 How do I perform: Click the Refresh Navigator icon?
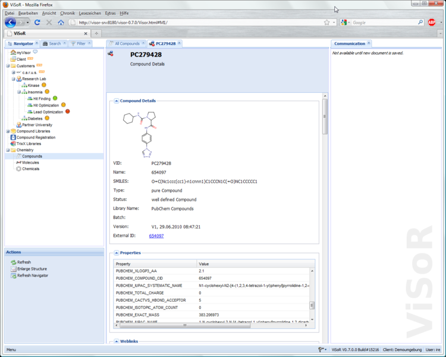13,275
